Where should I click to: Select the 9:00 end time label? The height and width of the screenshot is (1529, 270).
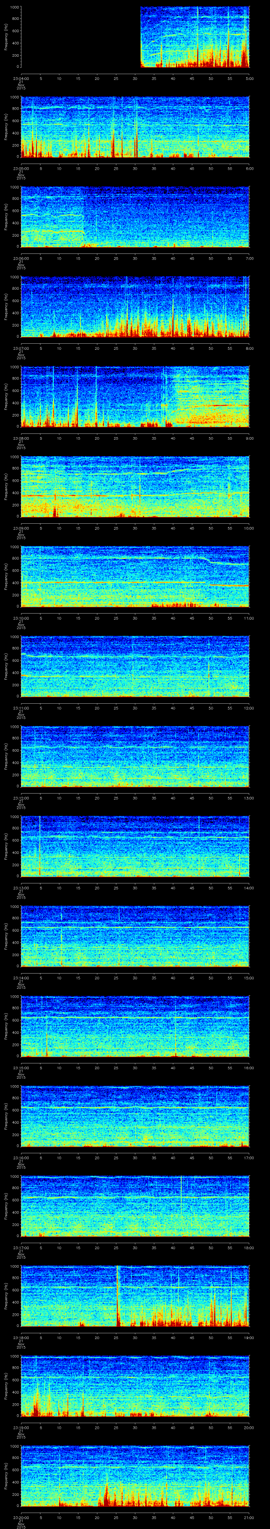coord(250,439)
